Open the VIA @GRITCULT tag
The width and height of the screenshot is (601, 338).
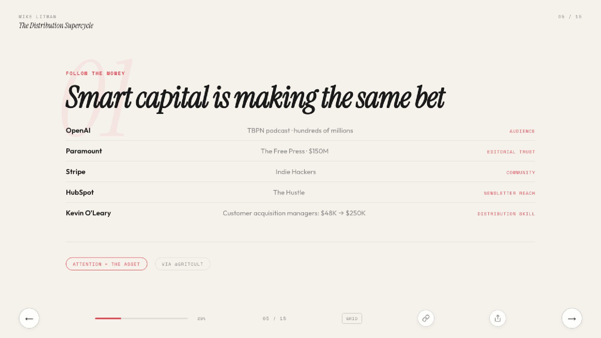(182, 264)
